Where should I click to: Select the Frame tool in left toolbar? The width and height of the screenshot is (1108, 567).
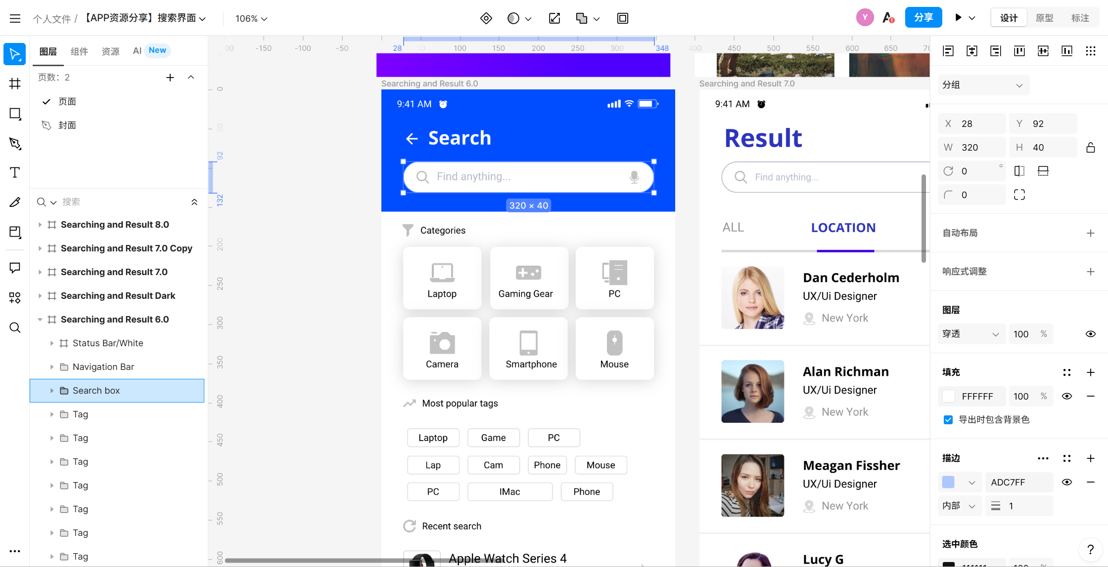pos(15,83)
